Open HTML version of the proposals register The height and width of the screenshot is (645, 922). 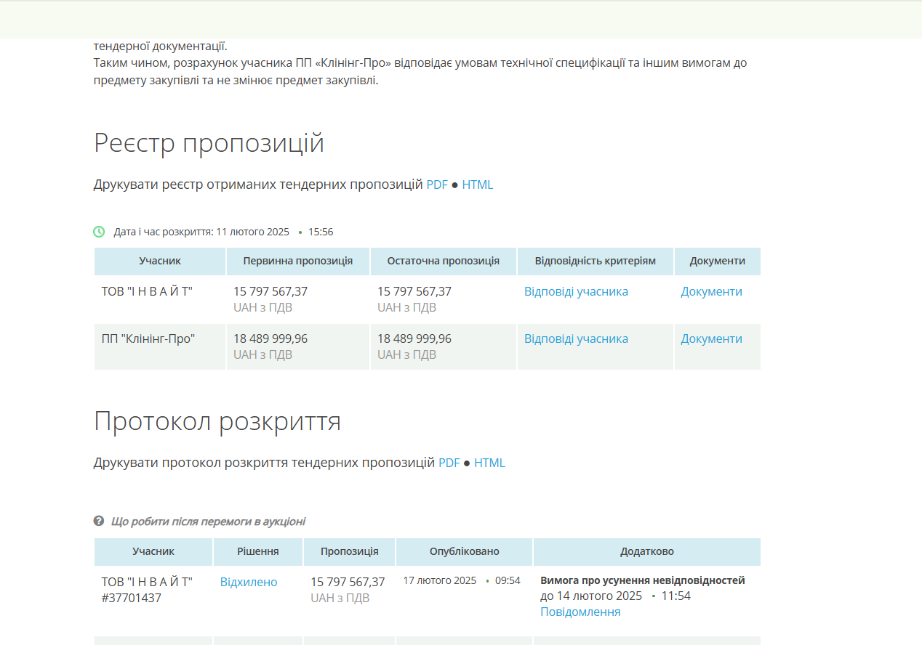pyautogui.click(x=478, y=184)
